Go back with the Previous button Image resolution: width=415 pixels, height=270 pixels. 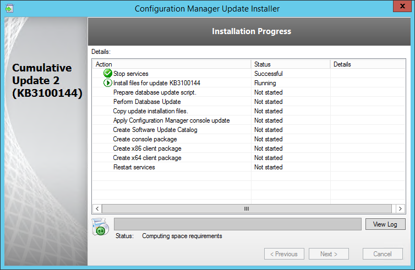point(284,254)
